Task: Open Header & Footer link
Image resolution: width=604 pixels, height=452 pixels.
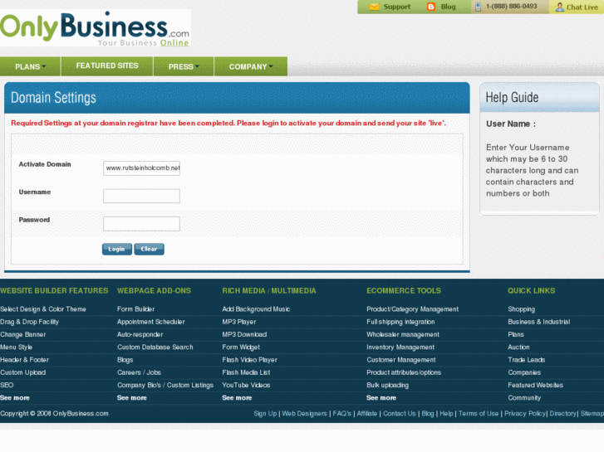Action: [x=25, y=360]
